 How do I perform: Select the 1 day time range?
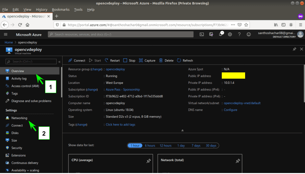pyautogui.click(x=181, y=145)
